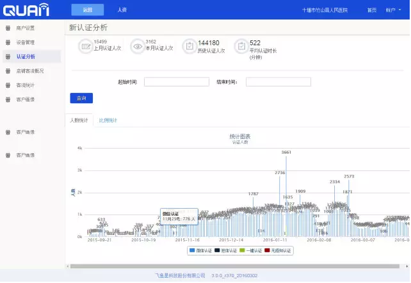
Task: Toggle the 无感知认证 legend series
Action: pyautogui.click(x=278, y=250)
